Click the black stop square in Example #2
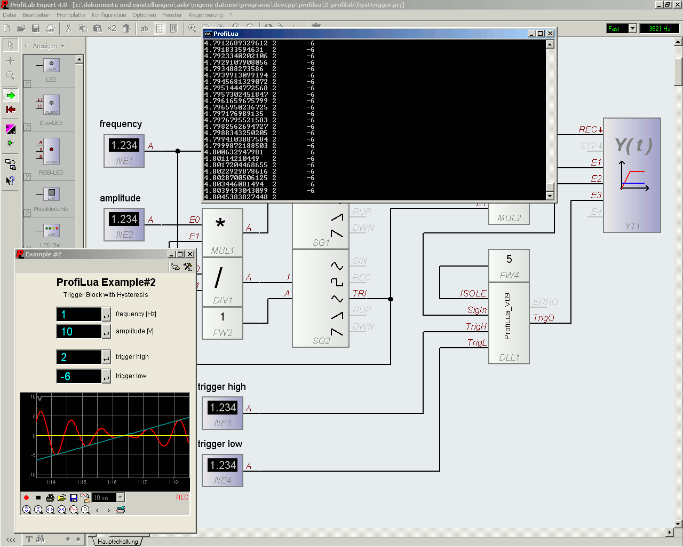Viewport: 683px width, 547px height. (x=38, y=497)
